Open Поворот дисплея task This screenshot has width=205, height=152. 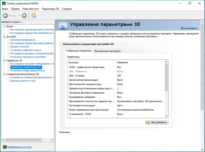(x=19, y=47)
